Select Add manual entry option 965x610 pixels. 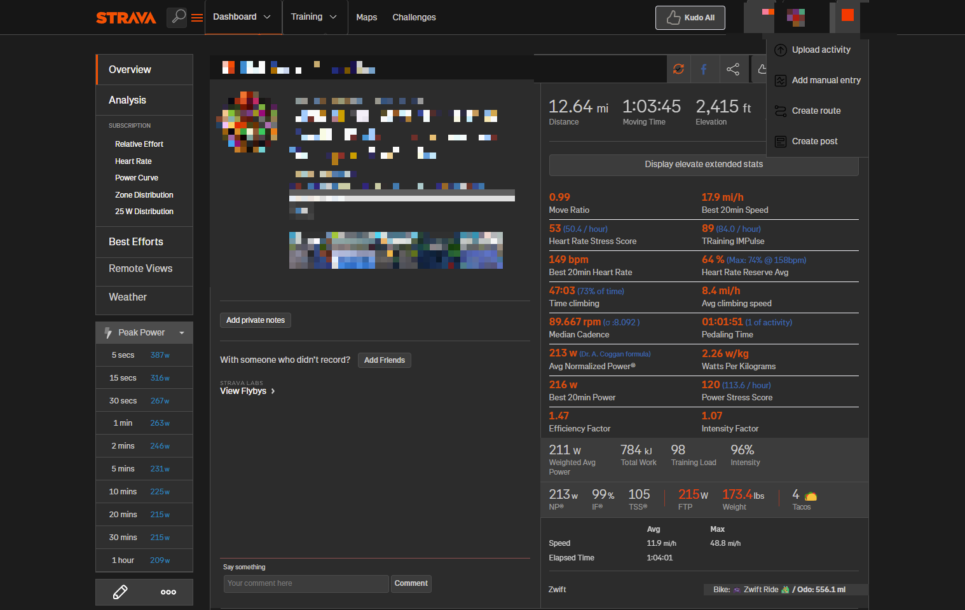[818, 80]
